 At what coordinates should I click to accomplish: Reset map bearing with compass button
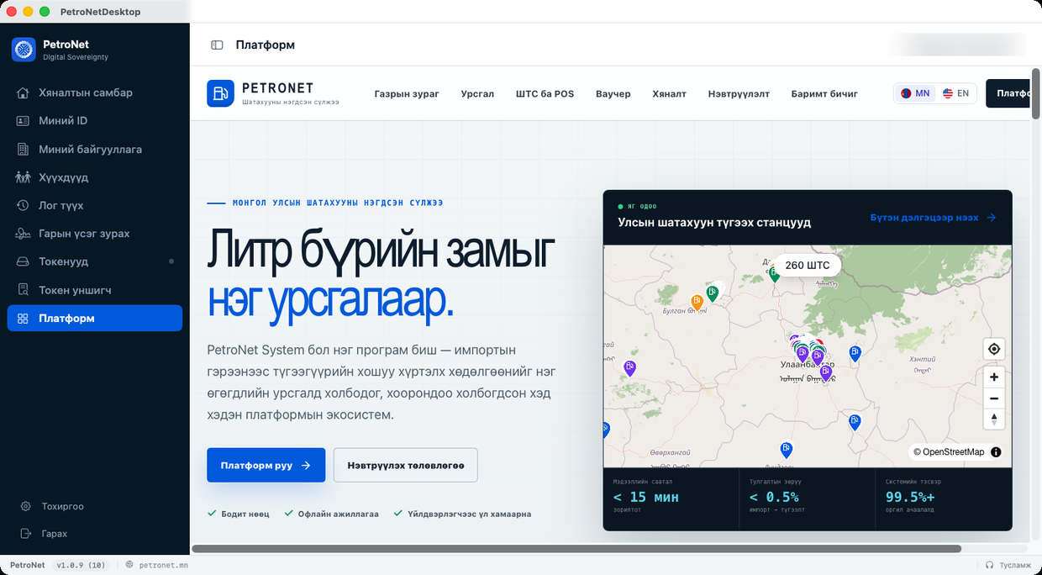pos(994,419)
